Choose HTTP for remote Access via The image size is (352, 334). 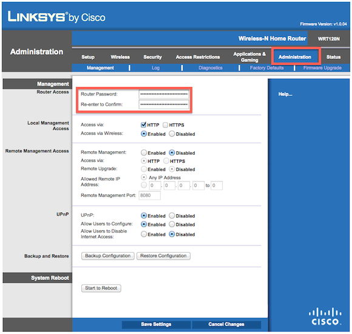coord(144,161)
